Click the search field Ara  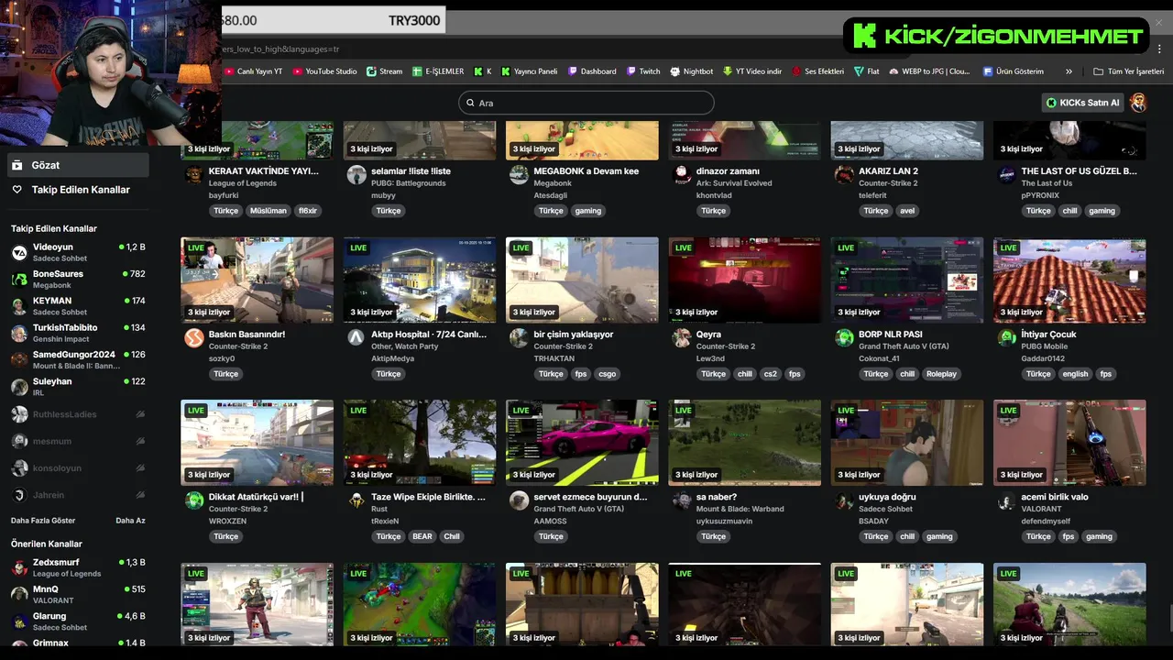586,103
